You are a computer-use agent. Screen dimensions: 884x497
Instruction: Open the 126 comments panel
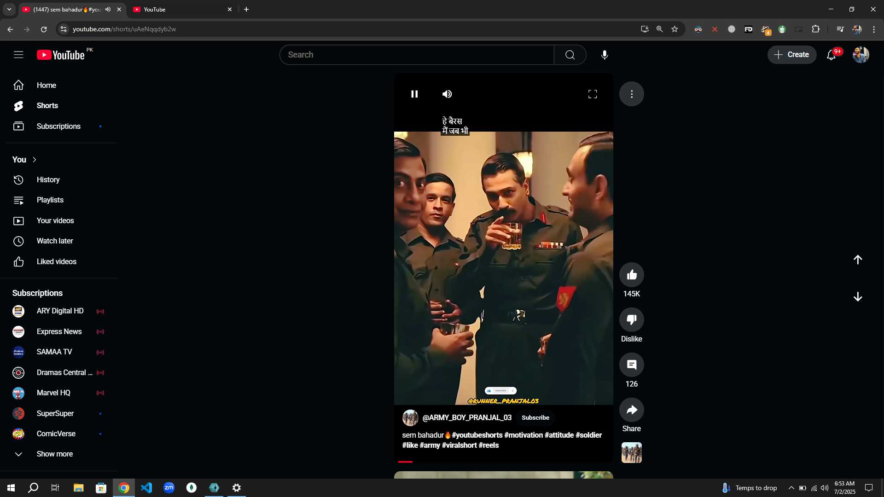pyautogui.click(x=632, y=364)
